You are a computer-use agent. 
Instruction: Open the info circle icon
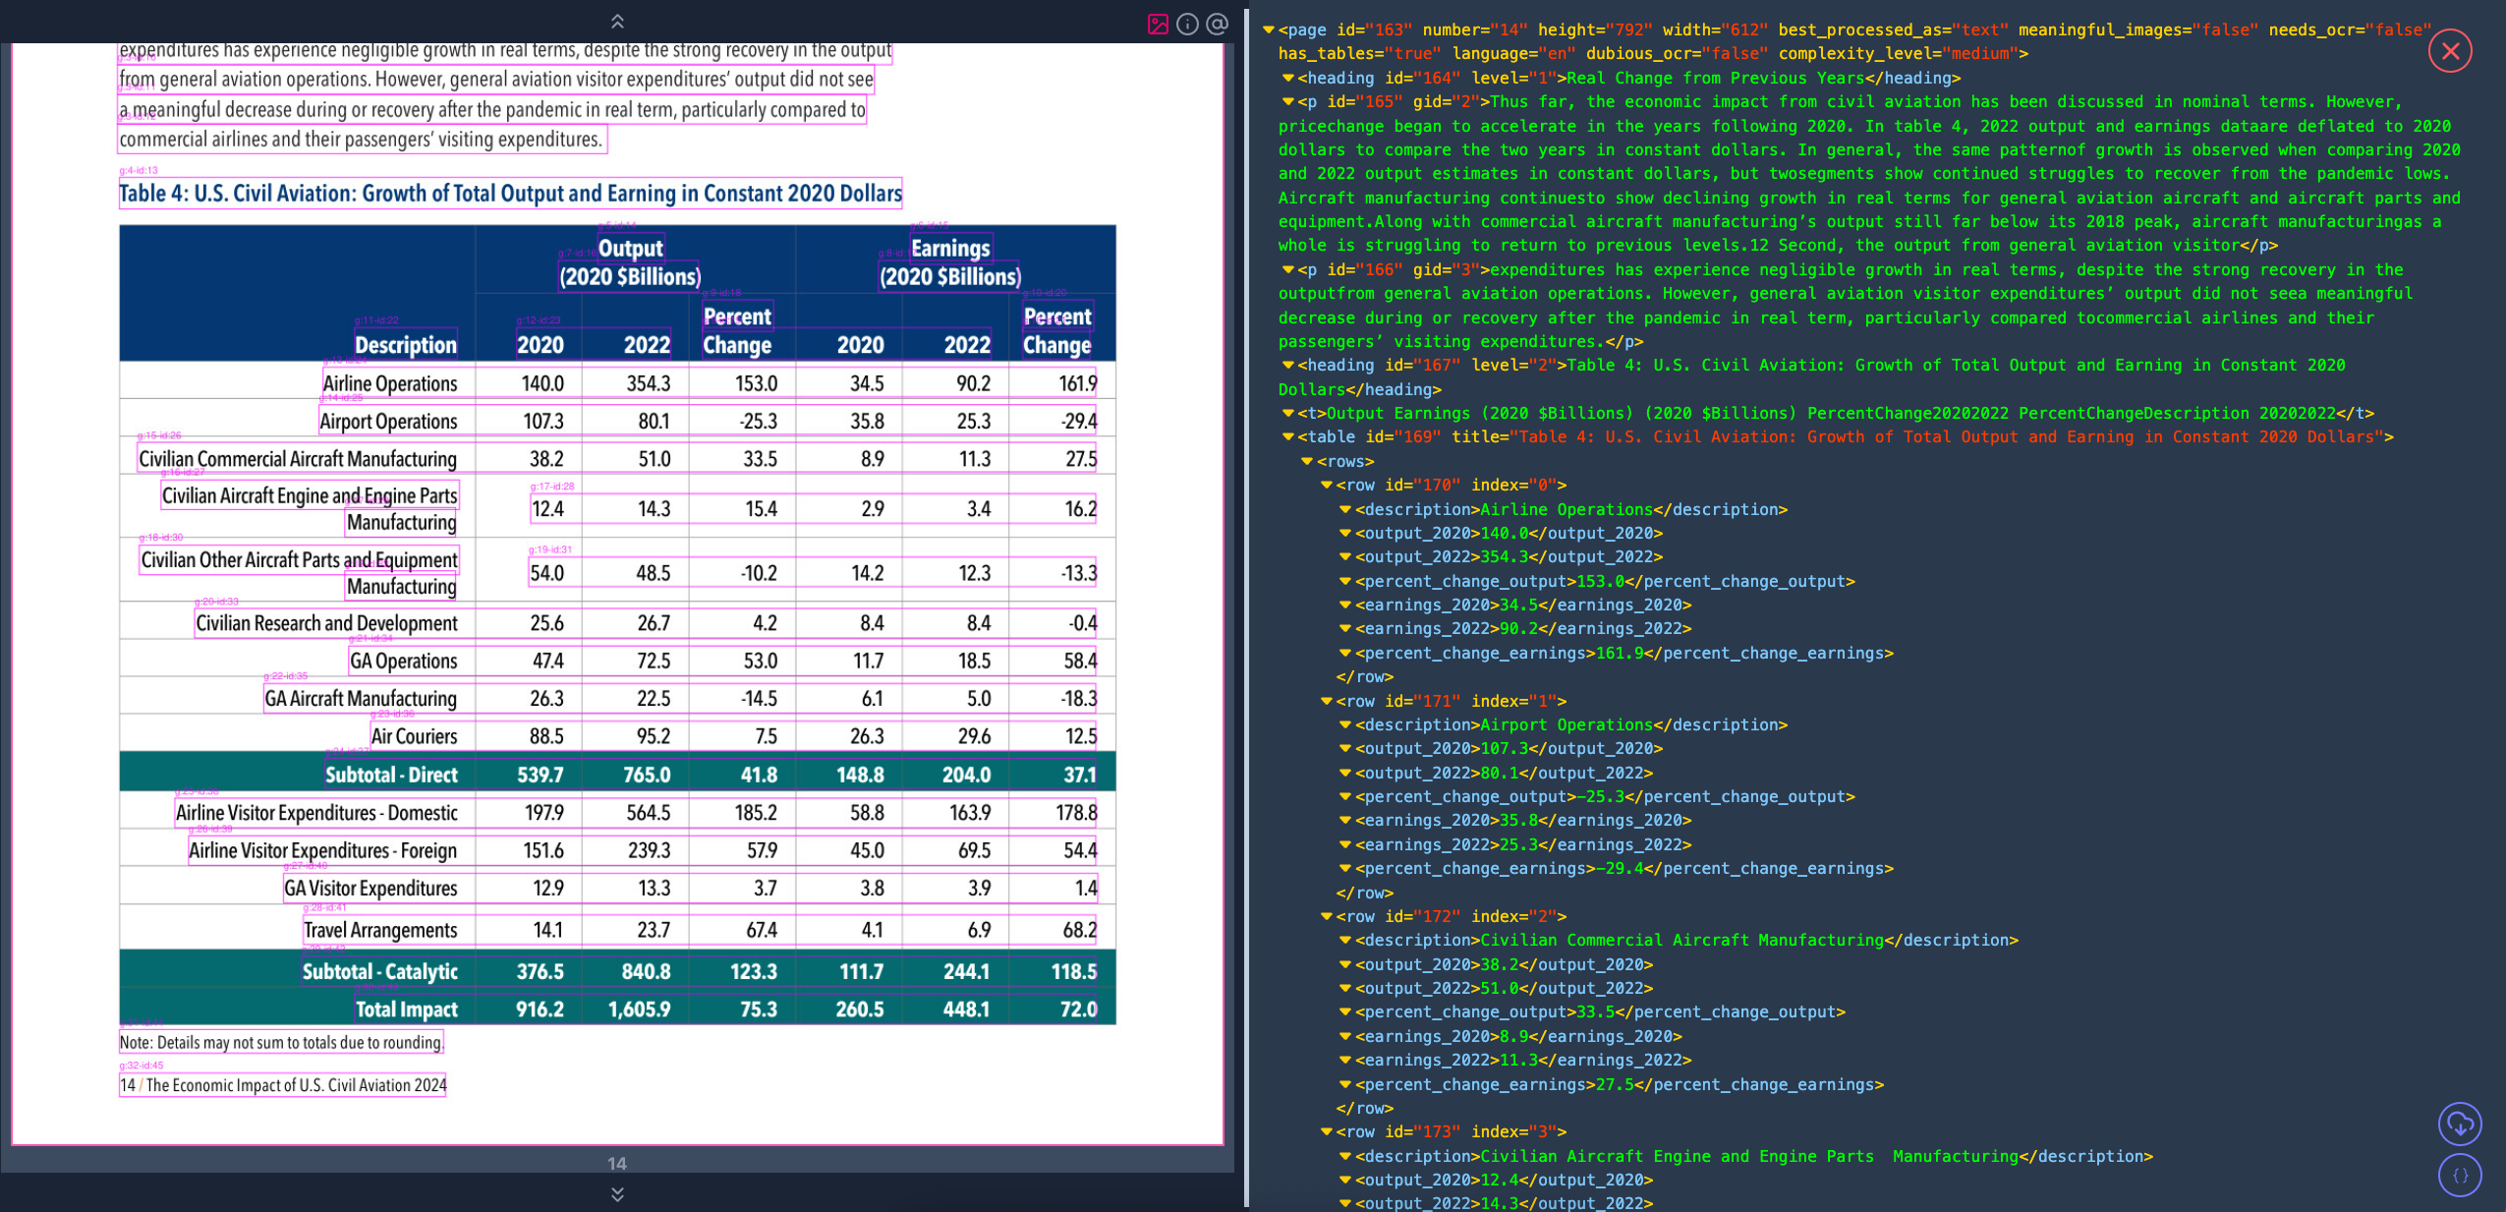click(1187, 24)
